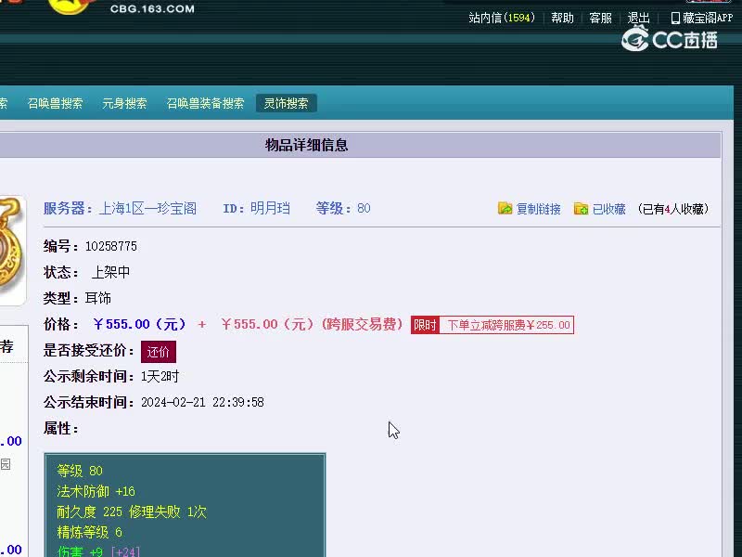The height and width of the screenshot is (557, 742).
Task: Switch to 召唤兽搜索 tab
Action: click(x=55, y=103)
